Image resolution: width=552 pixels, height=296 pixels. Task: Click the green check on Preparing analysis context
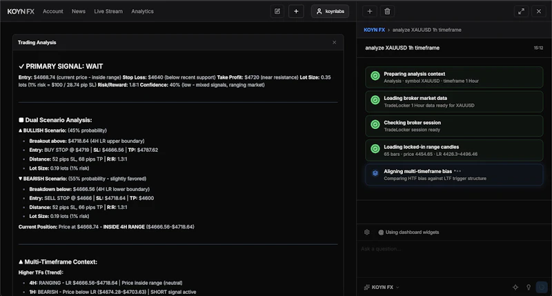point(375,75)
